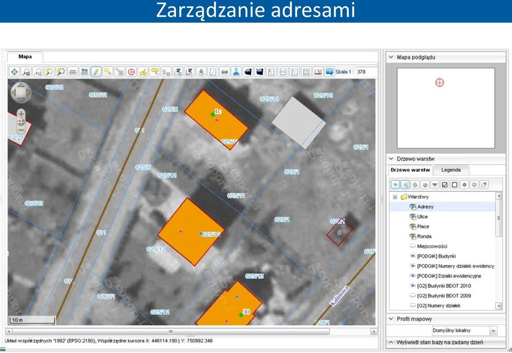Click the zoom-in plus on map zoom control
Screen dimensions: 512x353
pyautogui.click(x=21, y=114)
